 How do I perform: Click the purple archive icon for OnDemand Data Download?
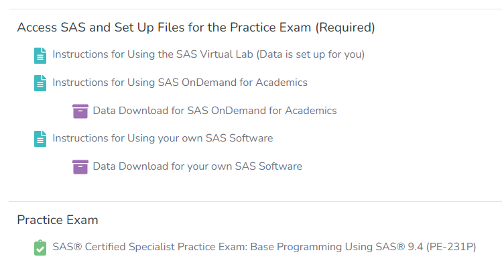point(80,111)
